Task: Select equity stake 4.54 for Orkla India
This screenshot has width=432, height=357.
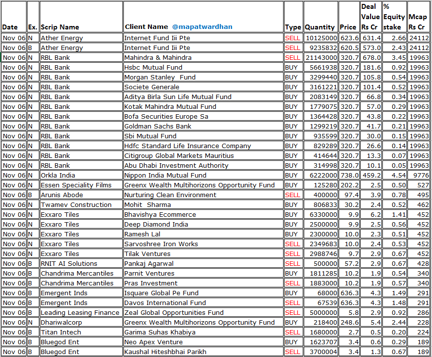Action: (395, 176)
